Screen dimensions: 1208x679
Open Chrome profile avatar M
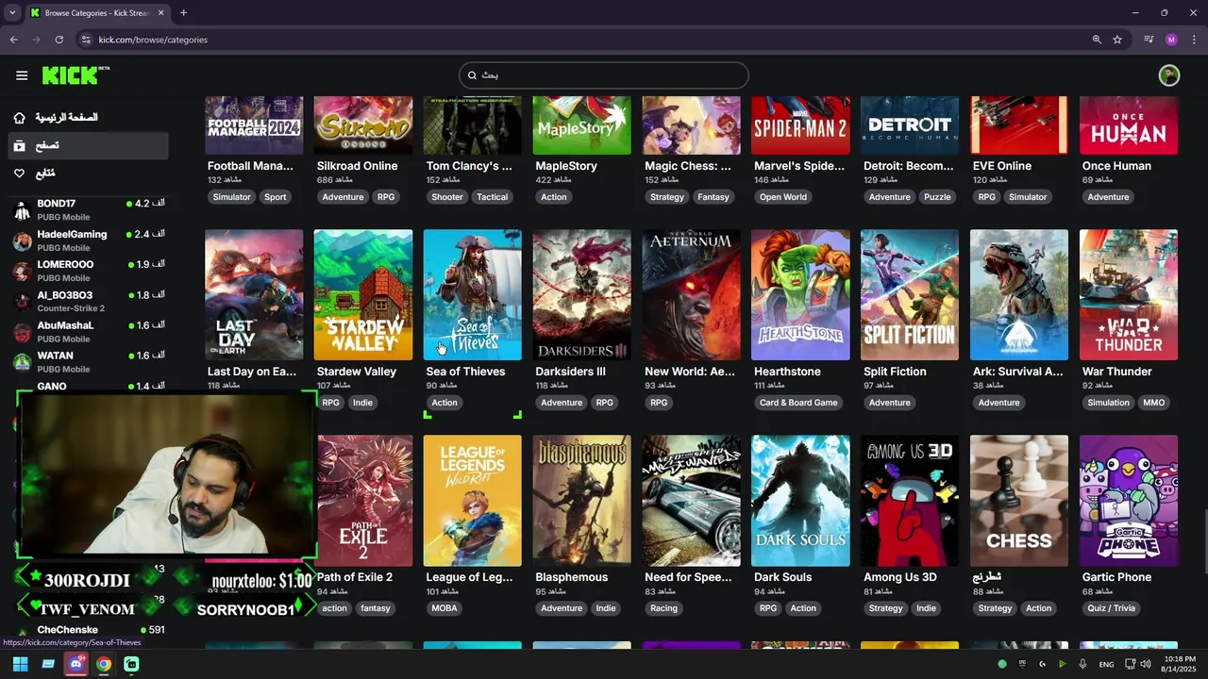coord(1171,40)
